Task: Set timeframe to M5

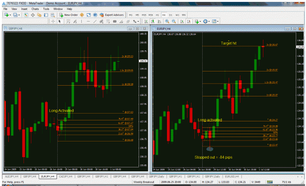Action: click(137, 15)
